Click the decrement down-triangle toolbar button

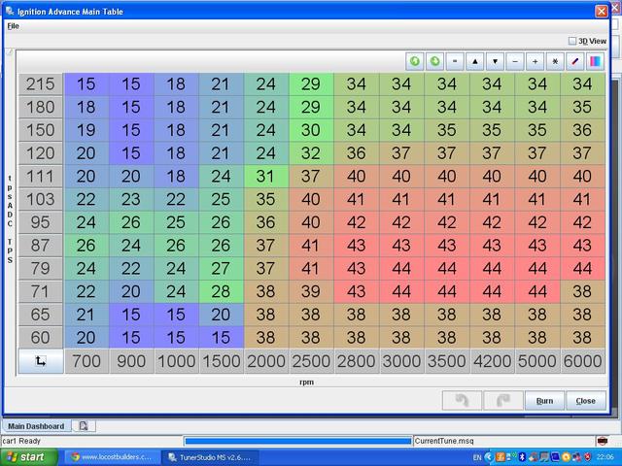pyautogui.click(x=495, y=61)
